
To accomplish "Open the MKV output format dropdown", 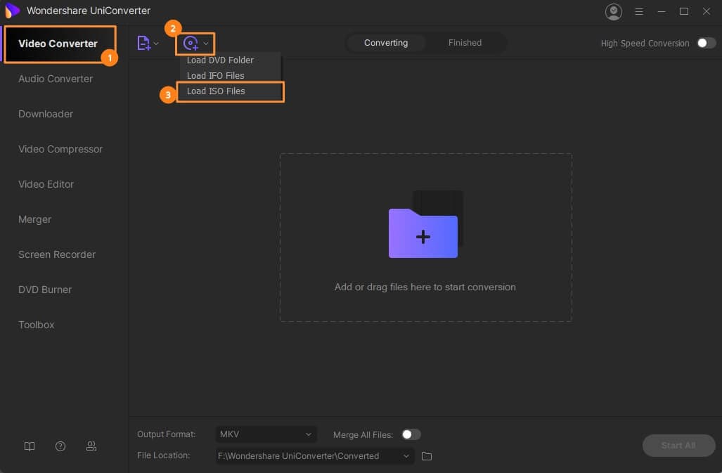I will click(x=266, y=434).
